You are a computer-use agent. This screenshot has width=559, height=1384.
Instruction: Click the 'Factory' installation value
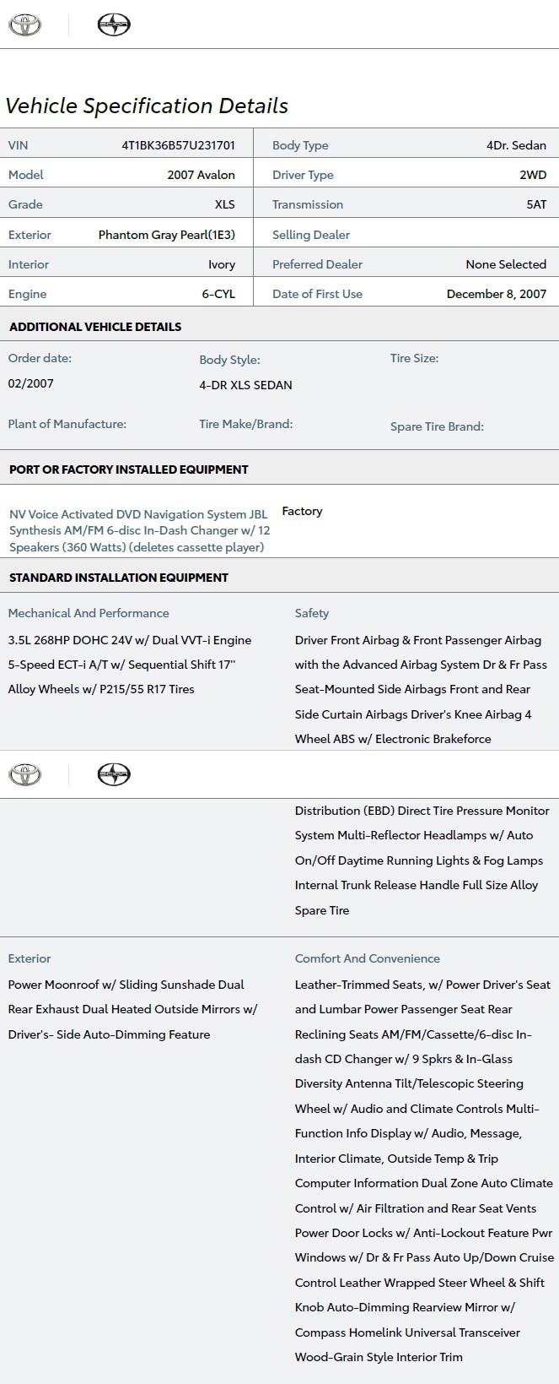point(302,511)
